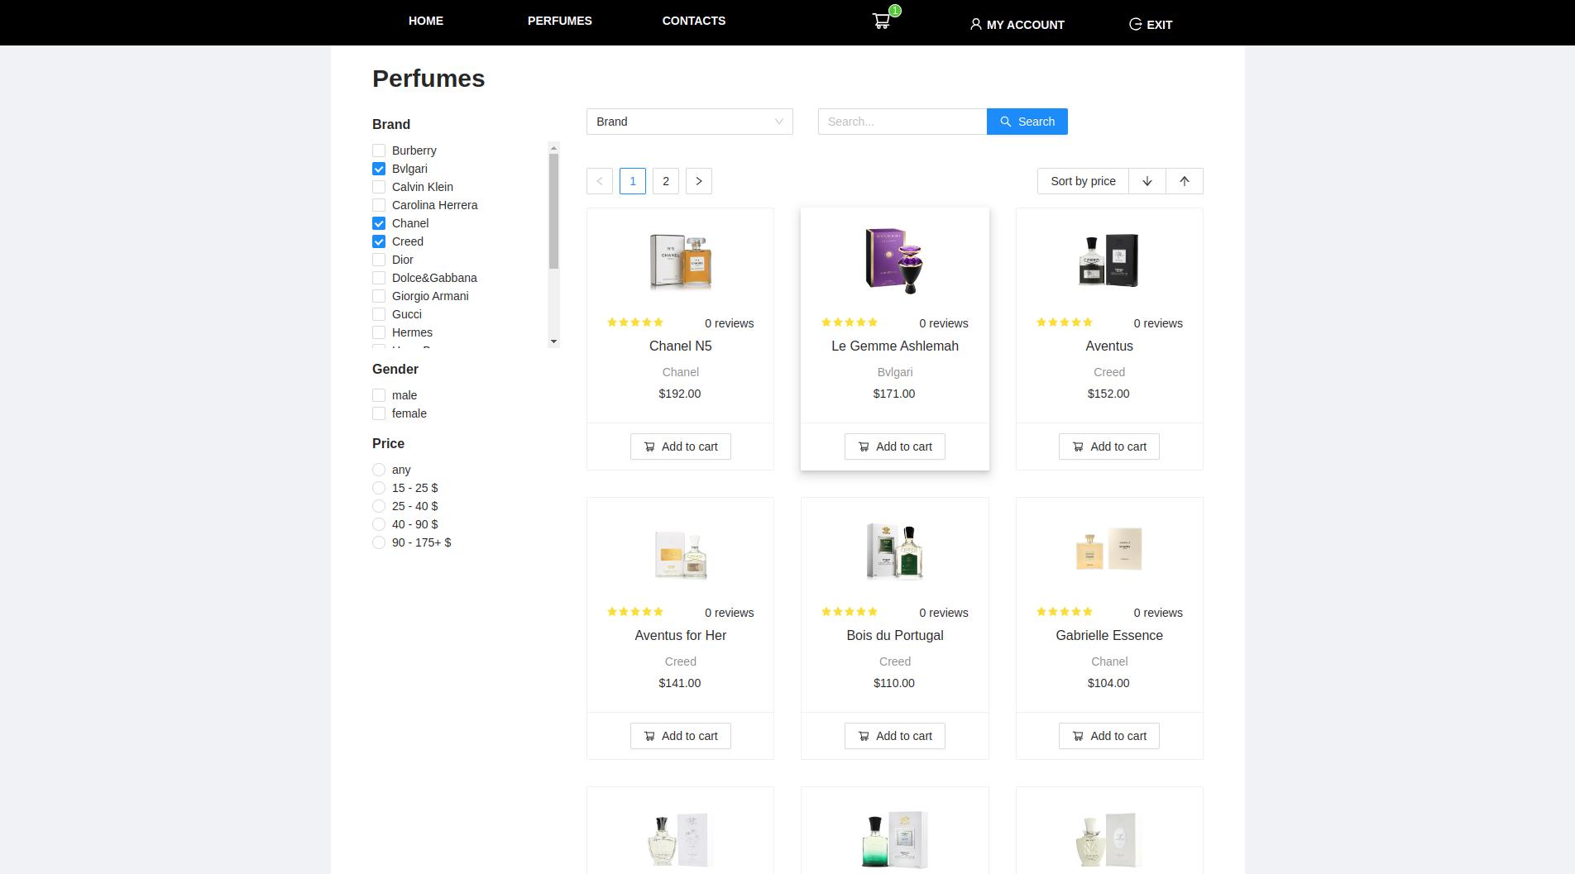Check the Burberry brand filter

tap(379, 150)
